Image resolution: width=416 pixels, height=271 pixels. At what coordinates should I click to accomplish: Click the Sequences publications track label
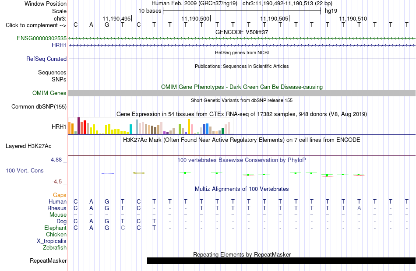click(52, 72)
